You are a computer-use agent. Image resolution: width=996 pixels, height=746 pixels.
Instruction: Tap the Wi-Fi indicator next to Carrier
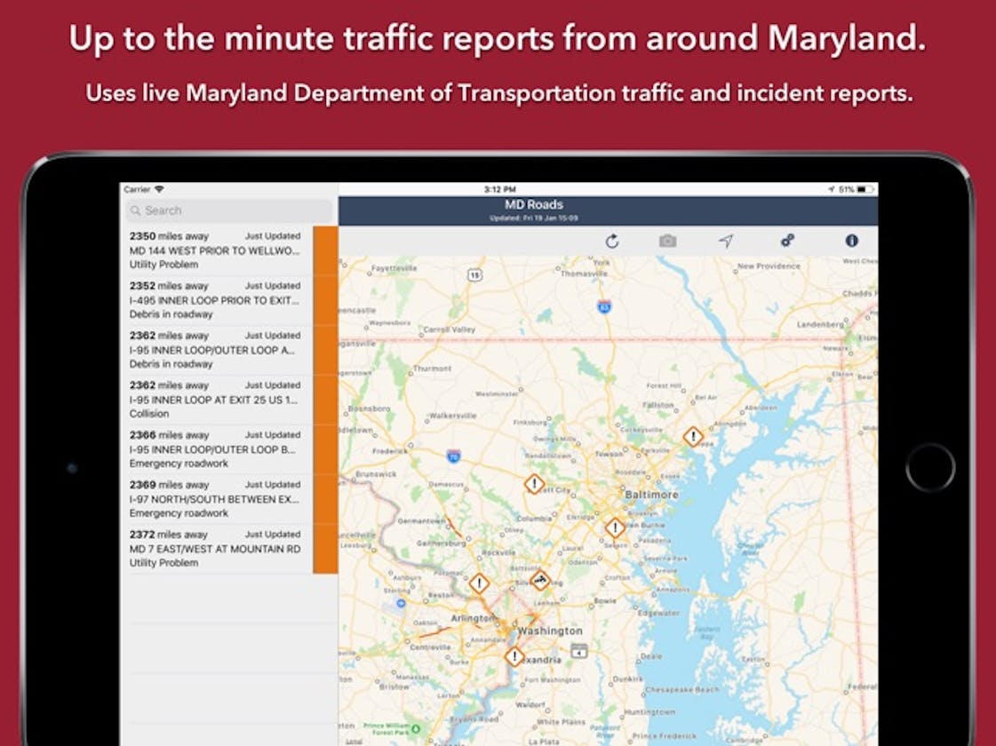tap(157, 188)
